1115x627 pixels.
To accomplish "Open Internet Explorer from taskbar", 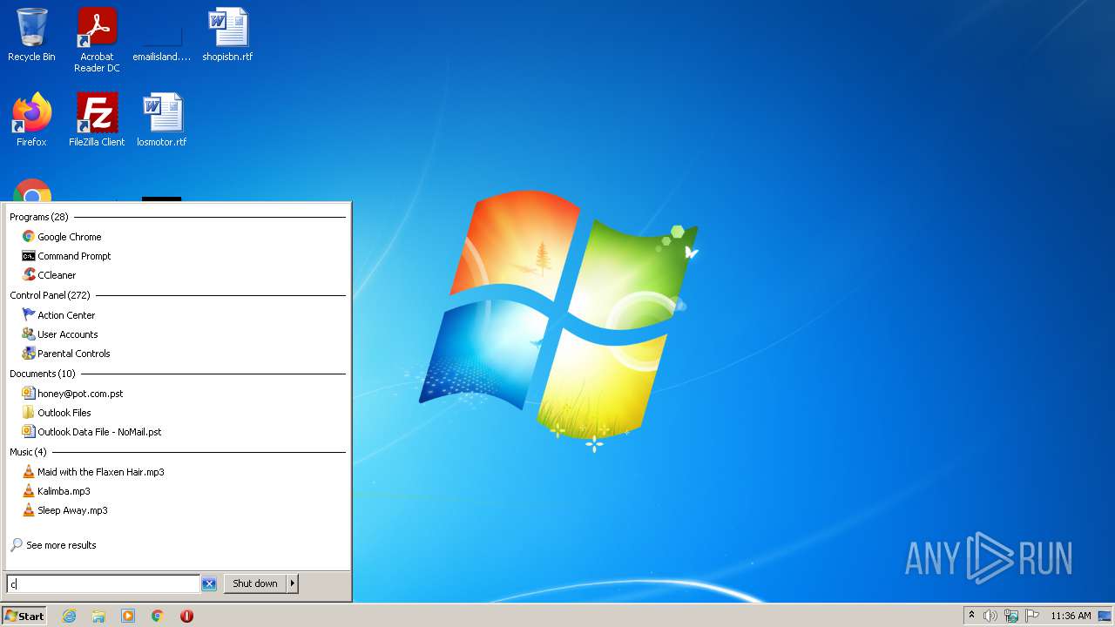I will tap(70, 616).
